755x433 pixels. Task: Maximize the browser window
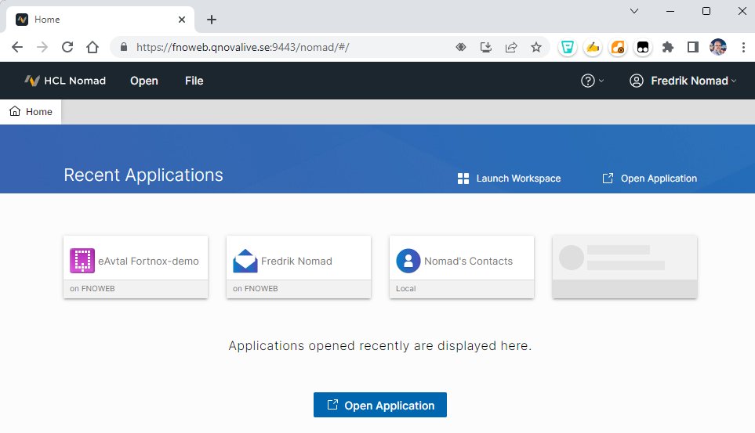tap(706, 11)
